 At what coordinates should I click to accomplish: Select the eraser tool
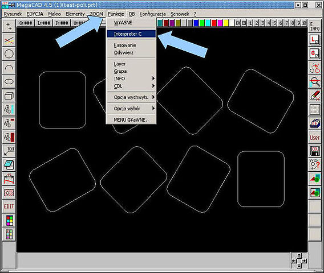(315, 96)
